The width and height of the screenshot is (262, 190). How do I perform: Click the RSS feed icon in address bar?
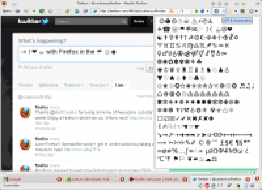point(171,11)
